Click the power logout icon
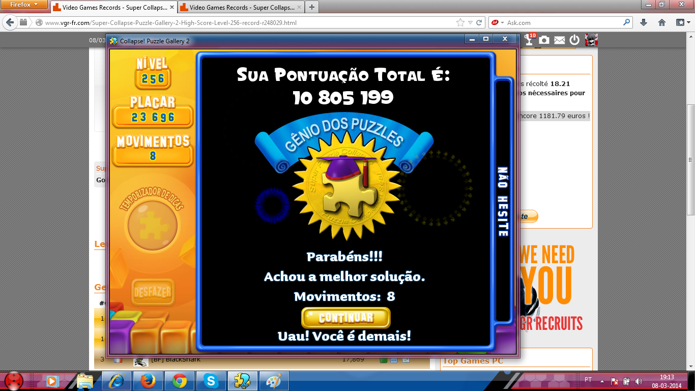The image size is (695, 391). (x=574, y=40)
